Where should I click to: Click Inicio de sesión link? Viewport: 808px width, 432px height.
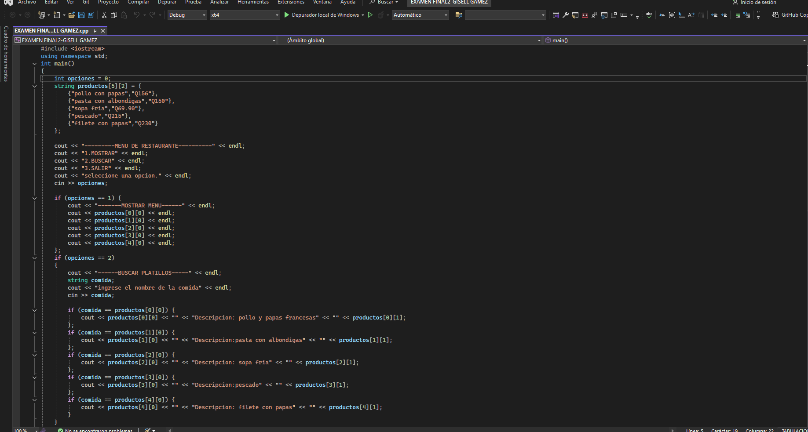(758, 3)
